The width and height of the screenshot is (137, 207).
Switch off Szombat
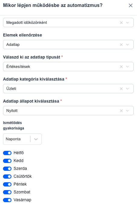7,192
